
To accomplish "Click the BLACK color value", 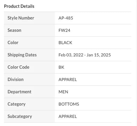I will coord(65,43).
